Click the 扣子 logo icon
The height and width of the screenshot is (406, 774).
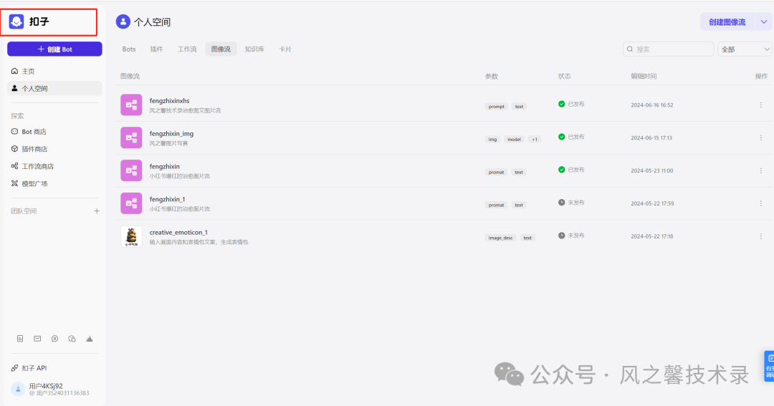tap(16, 21)
